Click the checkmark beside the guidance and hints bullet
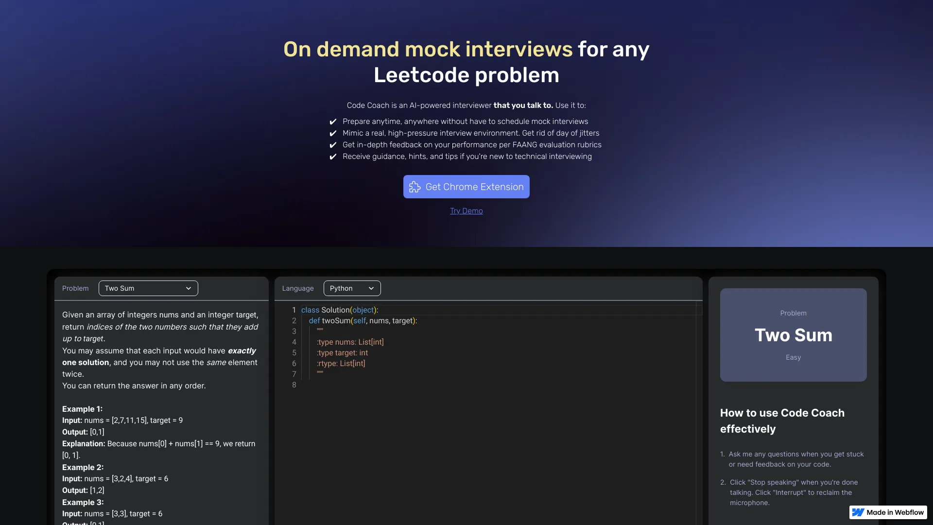The height and width of the screenshot is (525, 933). (x=333, y=157)
